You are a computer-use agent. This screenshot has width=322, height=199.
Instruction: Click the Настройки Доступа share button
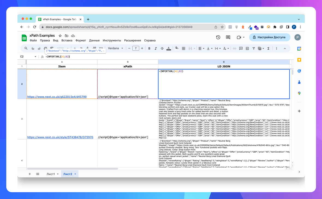point(269,37)
